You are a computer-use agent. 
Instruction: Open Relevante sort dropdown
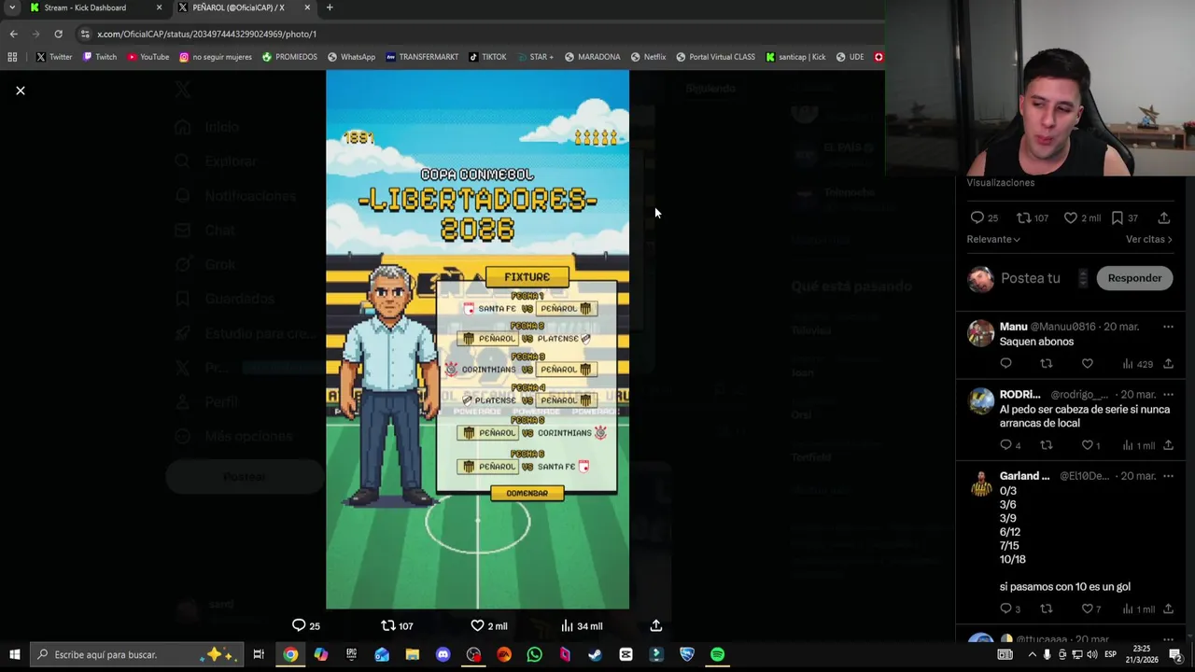pyautogui.click(x=993, y=239)
